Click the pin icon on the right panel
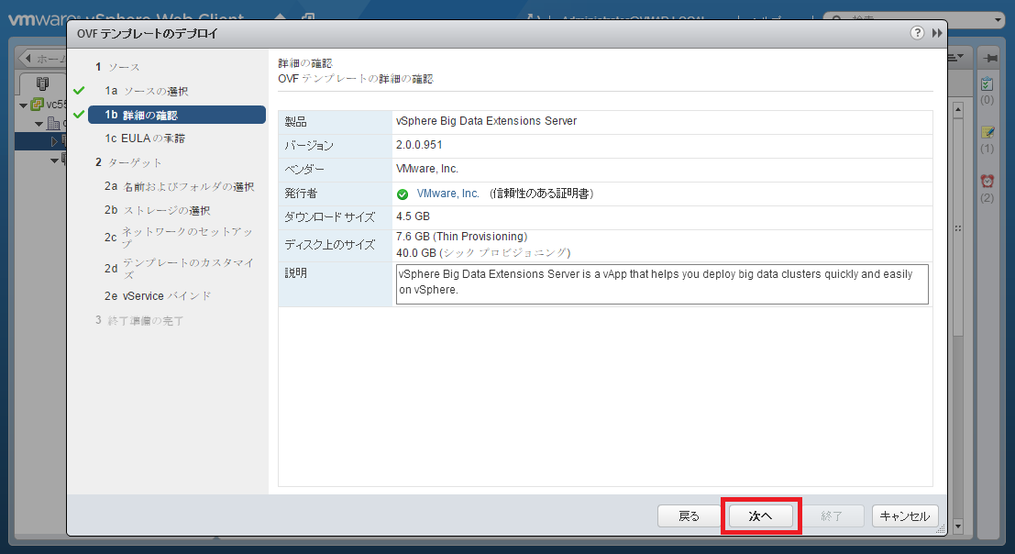The height and width of the screenshot is (554, 1015). click(x=989, y=59)
